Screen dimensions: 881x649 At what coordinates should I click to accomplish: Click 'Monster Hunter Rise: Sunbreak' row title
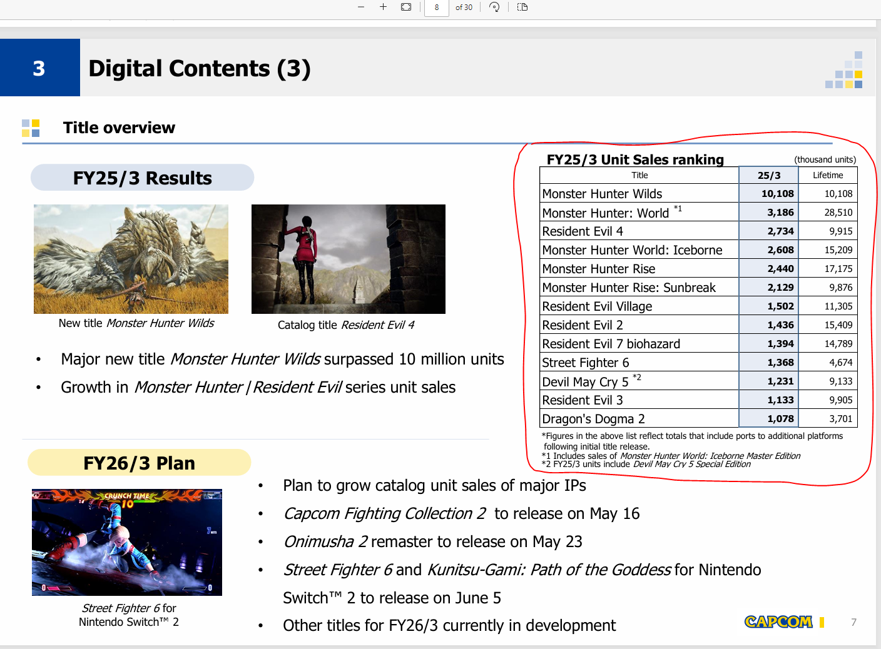pyautogui.click(x=629, y=288)
